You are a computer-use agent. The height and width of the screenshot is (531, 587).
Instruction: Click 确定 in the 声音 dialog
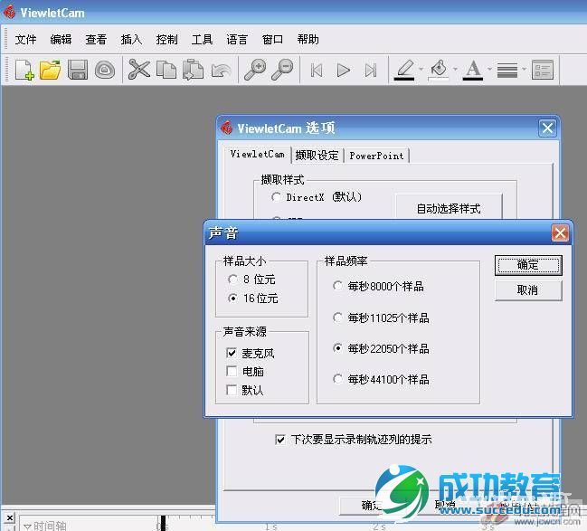coord(528,265)
